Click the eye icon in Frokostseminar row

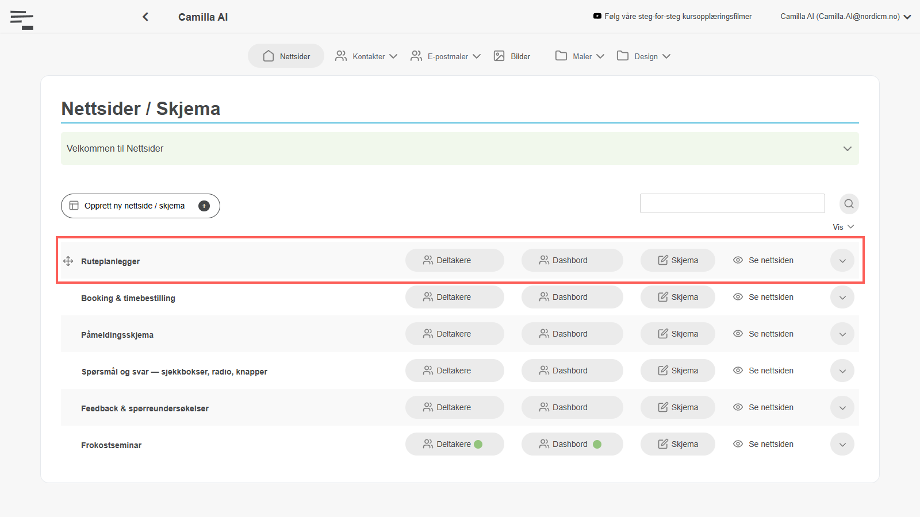coord(738,444)
